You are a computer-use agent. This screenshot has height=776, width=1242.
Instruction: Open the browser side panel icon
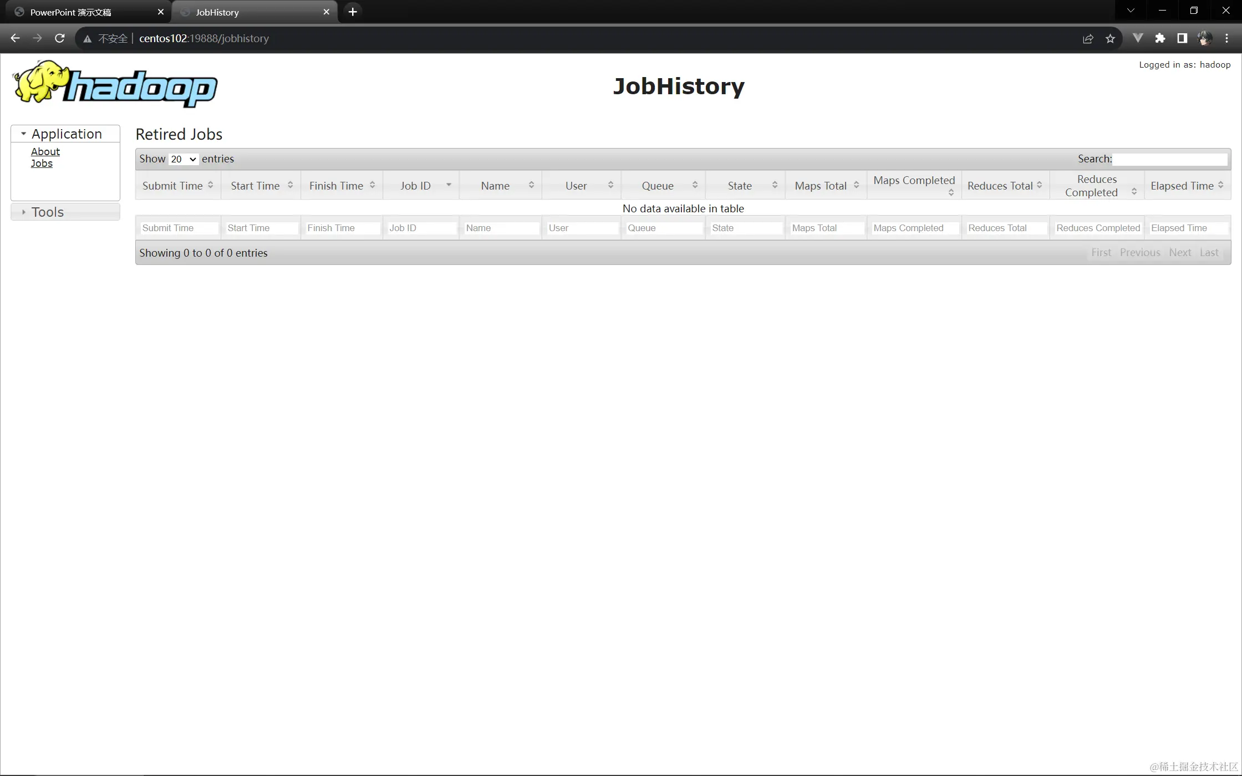point(1182,38)
